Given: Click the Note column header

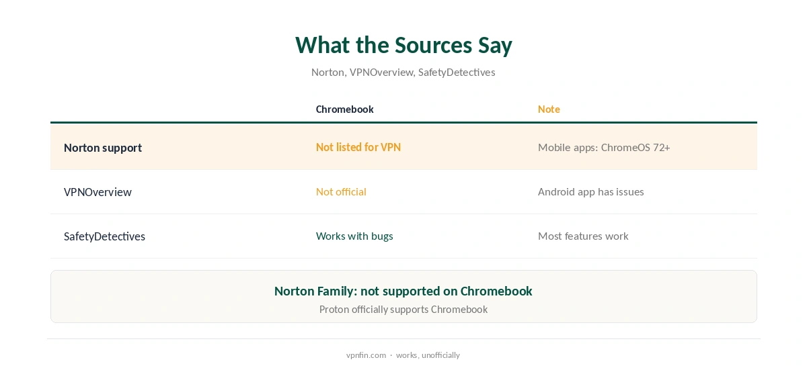Looking at the screenshot, I should [x=549, y=109].
